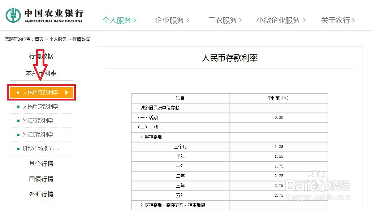This screenshot has width=372, height=210.
Task: Click the chevron next to 三农服务
Action: (240, 20)
